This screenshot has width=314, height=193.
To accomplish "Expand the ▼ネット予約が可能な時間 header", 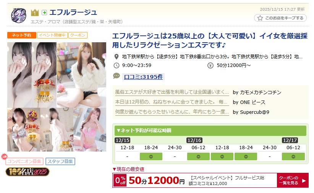I will click(210, 131).
